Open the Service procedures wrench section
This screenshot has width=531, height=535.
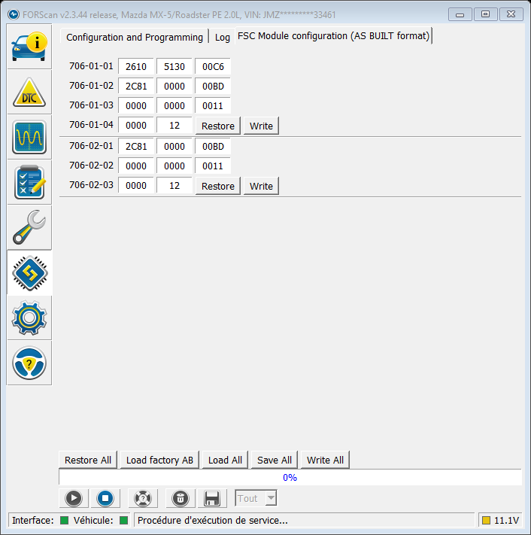click(x=29, y=227)
